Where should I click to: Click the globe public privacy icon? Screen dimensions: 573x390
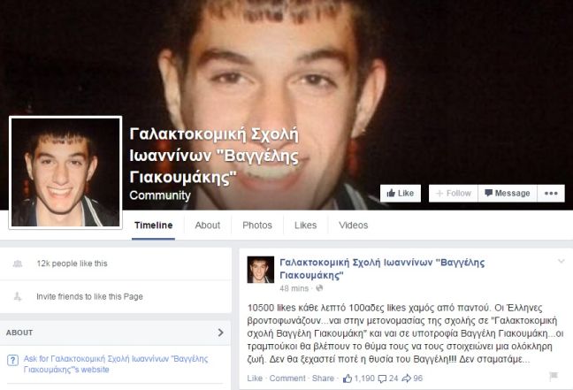coord(319,288)
